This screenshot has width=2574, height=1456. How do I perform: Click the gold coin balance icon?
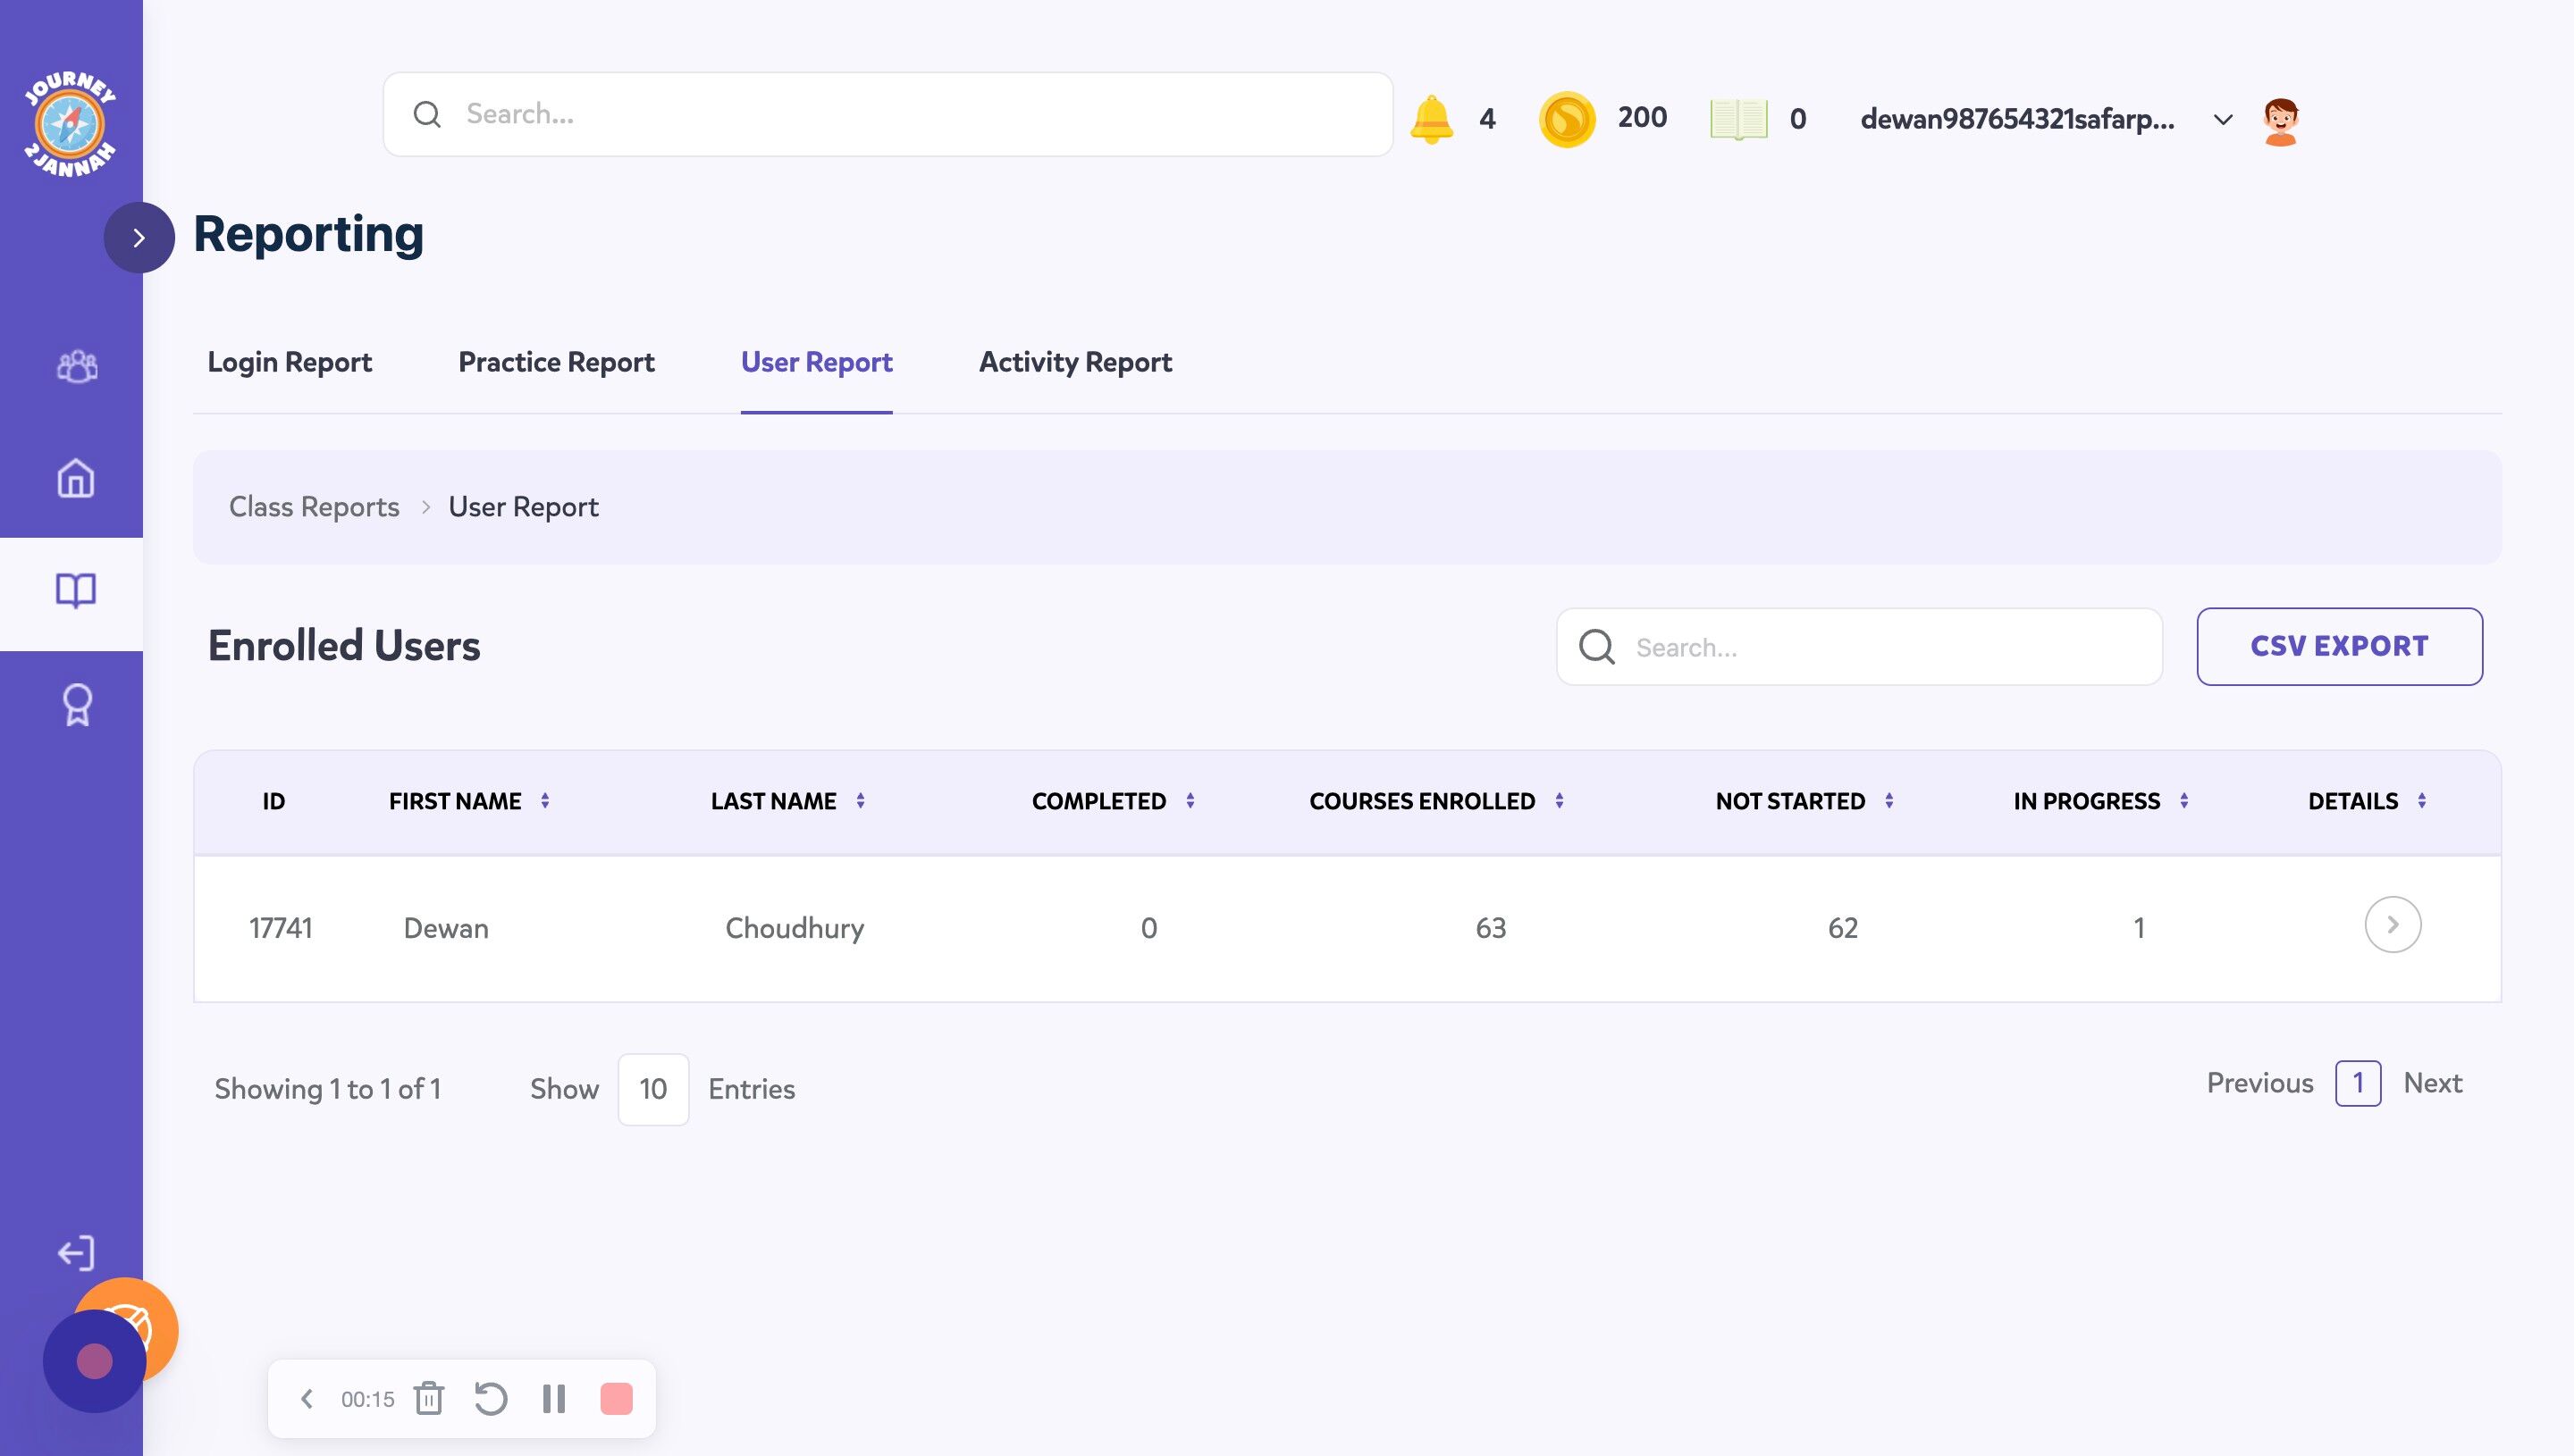pos(1567,119)
